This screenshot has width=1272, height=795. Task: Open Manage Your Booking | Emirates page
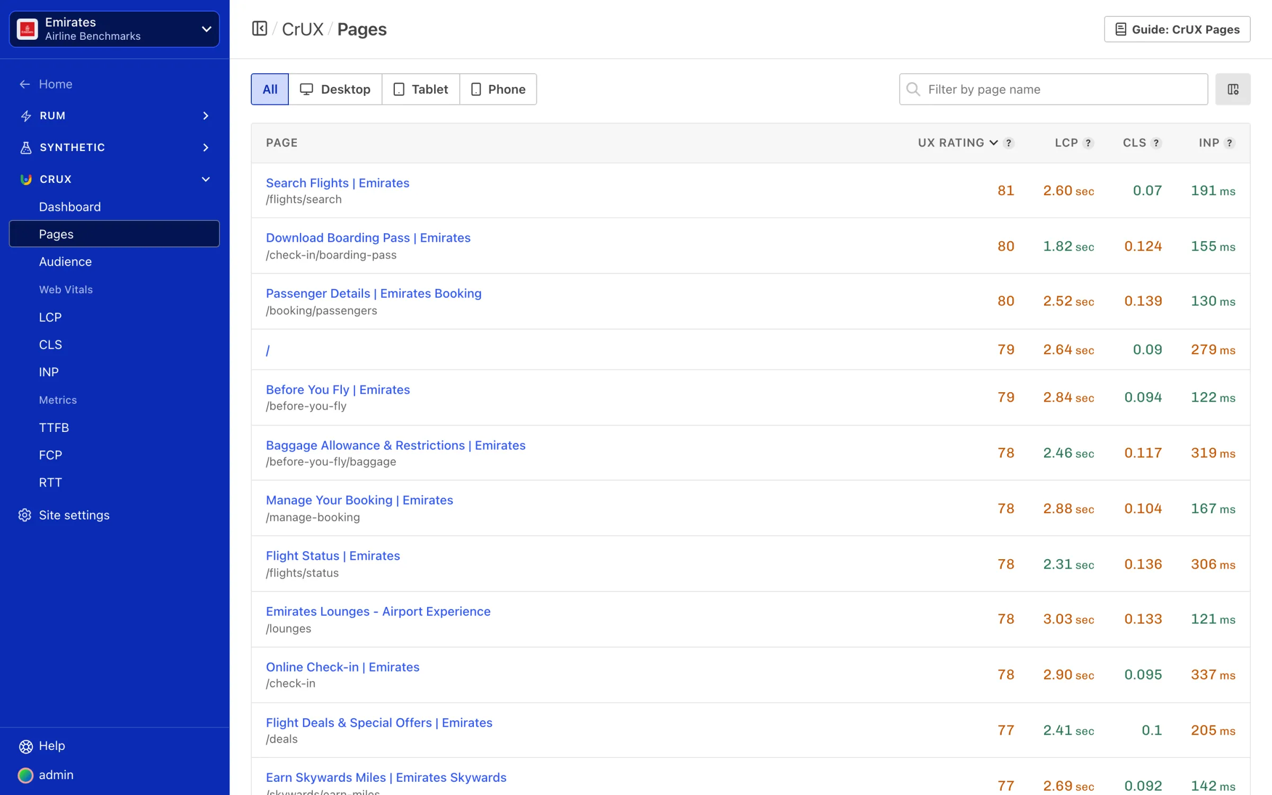(x=359, y=500)
